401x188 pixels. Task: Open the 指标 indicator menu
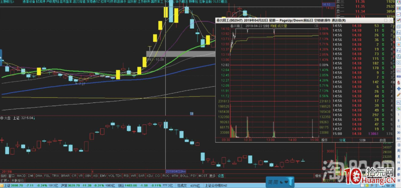click(4, 176)
